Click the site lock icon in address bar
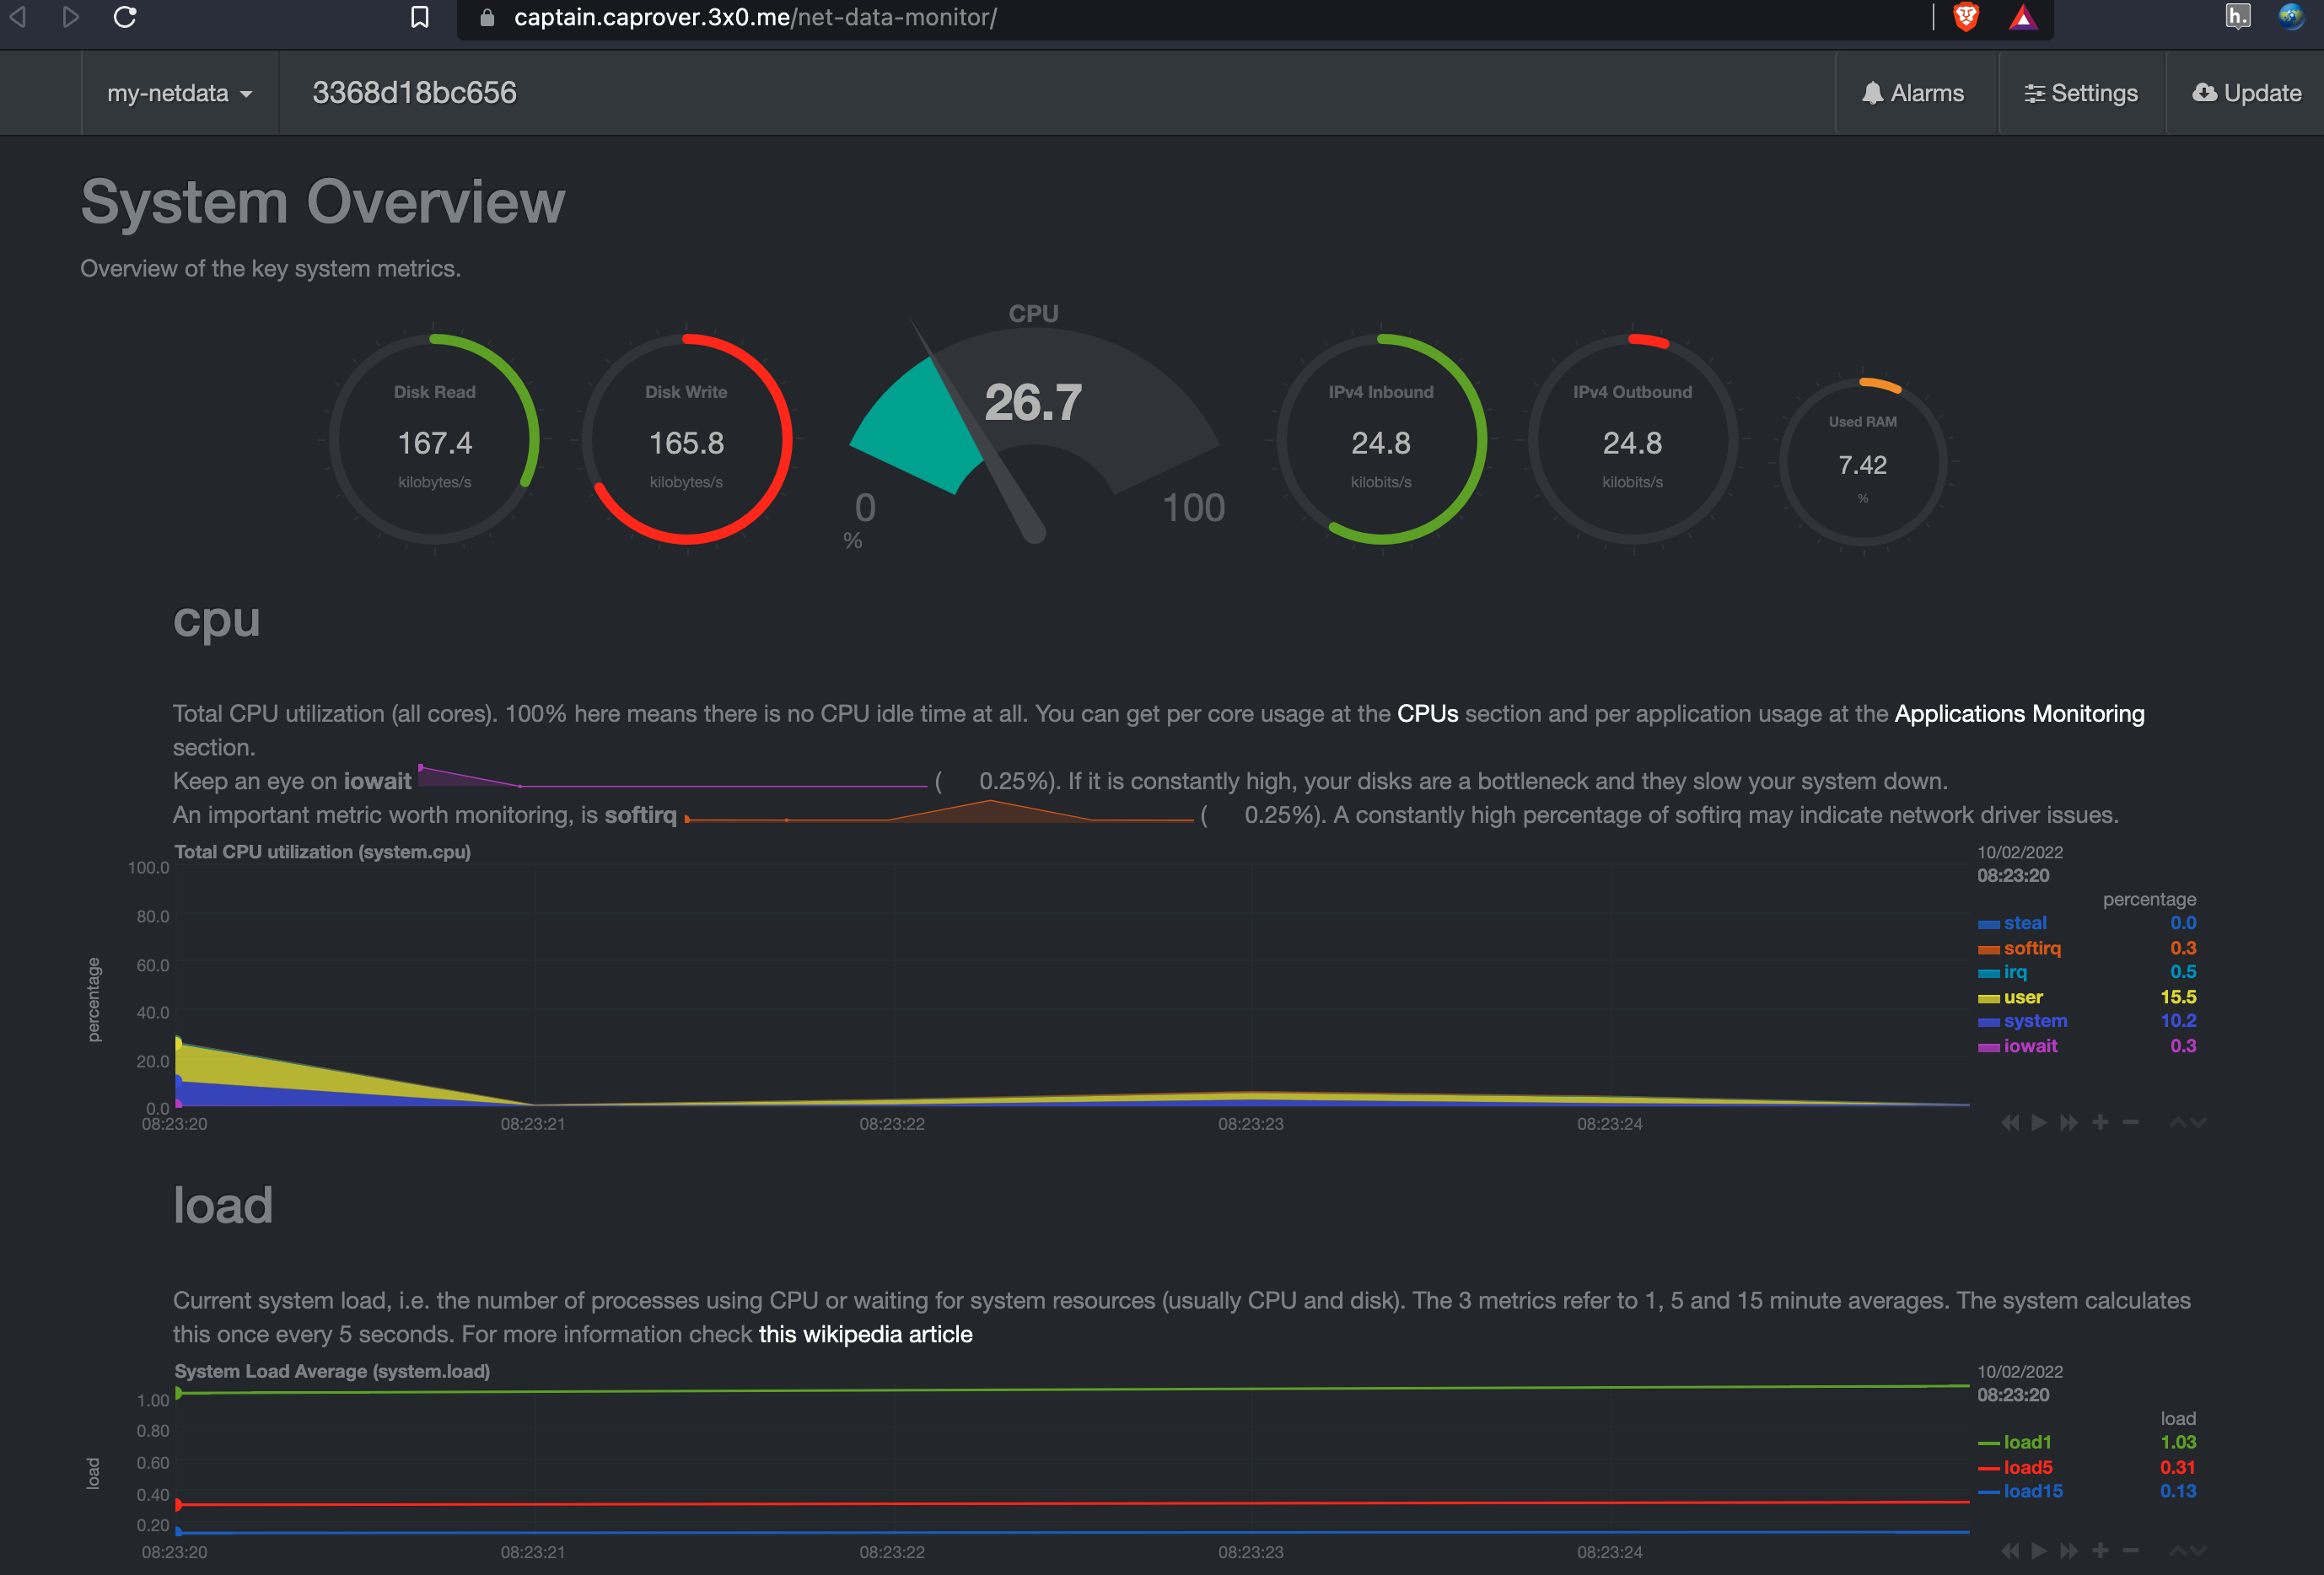 click(487, 17)
